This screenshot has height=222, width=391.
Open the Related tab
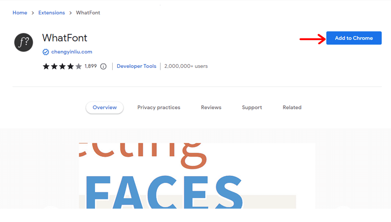pyautogui.click(x=292, y=107)
